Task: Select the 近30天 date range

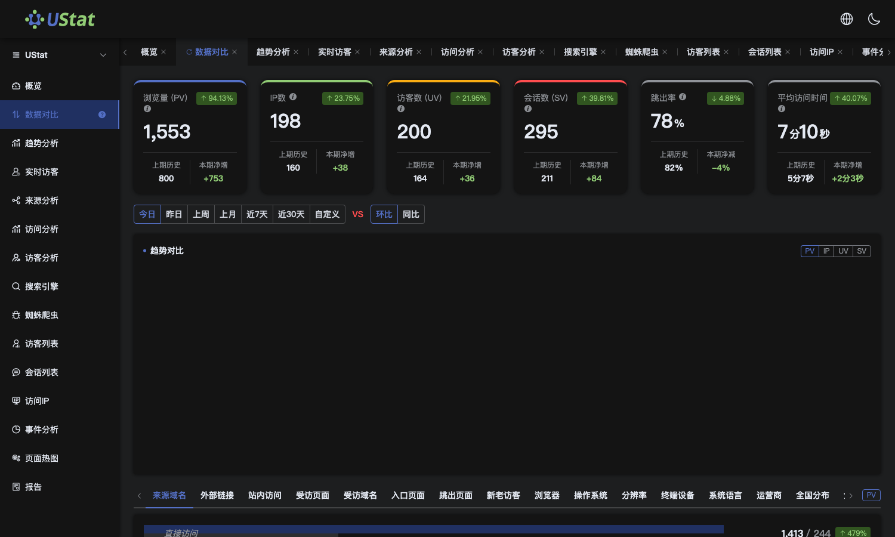Action: coord(291,214)
